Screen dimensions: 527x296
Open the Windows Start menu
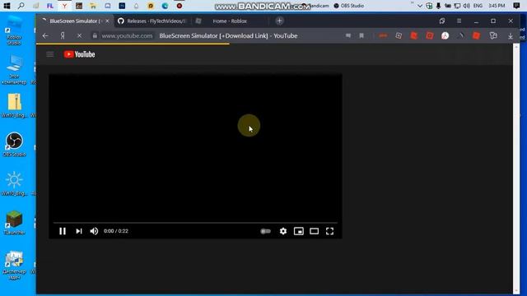coord(7,6)
